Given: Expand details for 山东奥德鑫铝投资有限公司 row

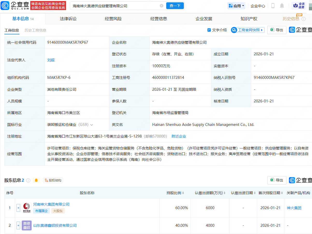Looking at the screenshot, I should tap(18, 225).
